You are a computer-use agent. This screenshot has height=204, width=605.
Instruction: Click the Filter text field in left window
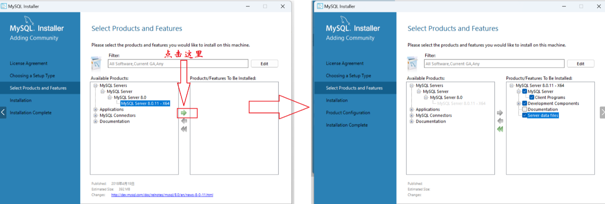178,64
